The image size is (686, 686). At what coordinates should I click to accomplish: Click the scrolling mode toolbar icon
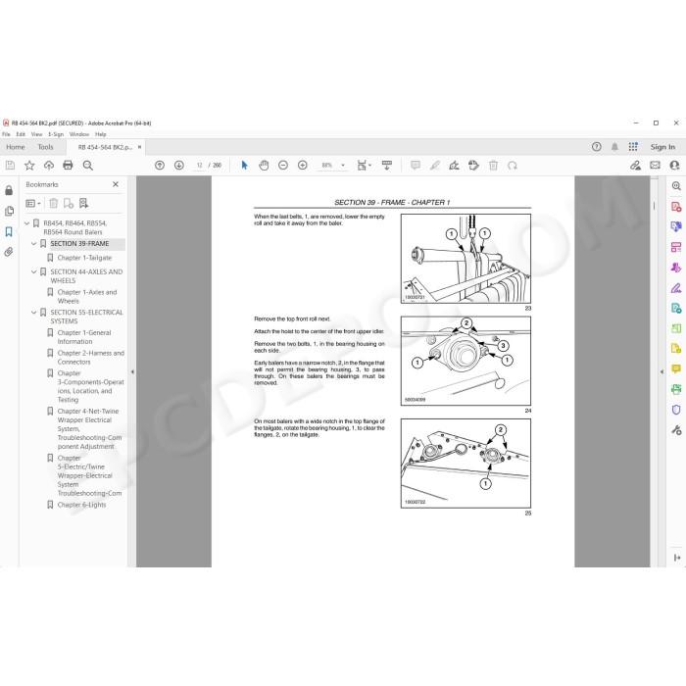(387, 166)
